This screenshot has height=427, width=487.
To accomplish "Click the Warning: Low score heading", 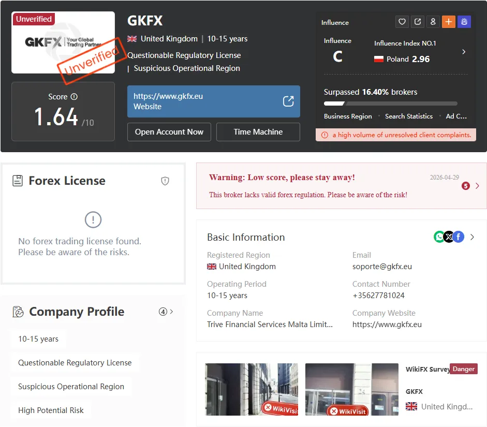I will point(282,178).
